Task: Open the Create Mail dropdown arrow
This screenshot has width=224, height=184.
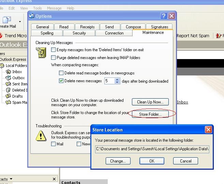Action: click(20, 22)
